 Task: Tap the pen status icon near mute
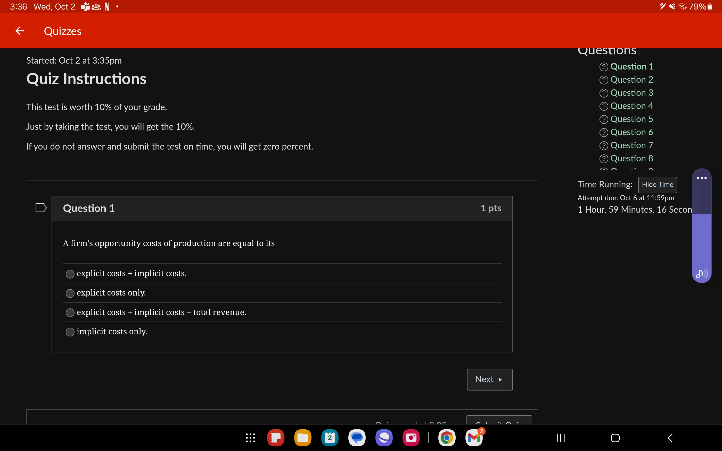pyautogui.click(x=662, y=6)
